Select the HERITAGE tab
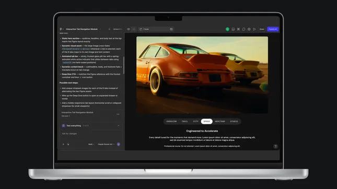337x189 pixels. coord(220,121)
